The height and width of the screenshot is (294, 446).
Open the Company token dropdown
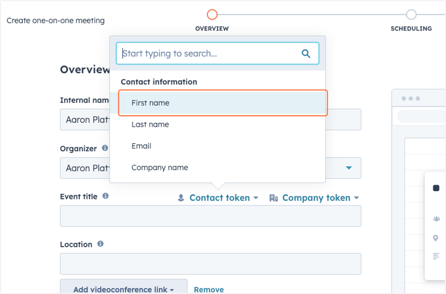click(x=314, y=198)
